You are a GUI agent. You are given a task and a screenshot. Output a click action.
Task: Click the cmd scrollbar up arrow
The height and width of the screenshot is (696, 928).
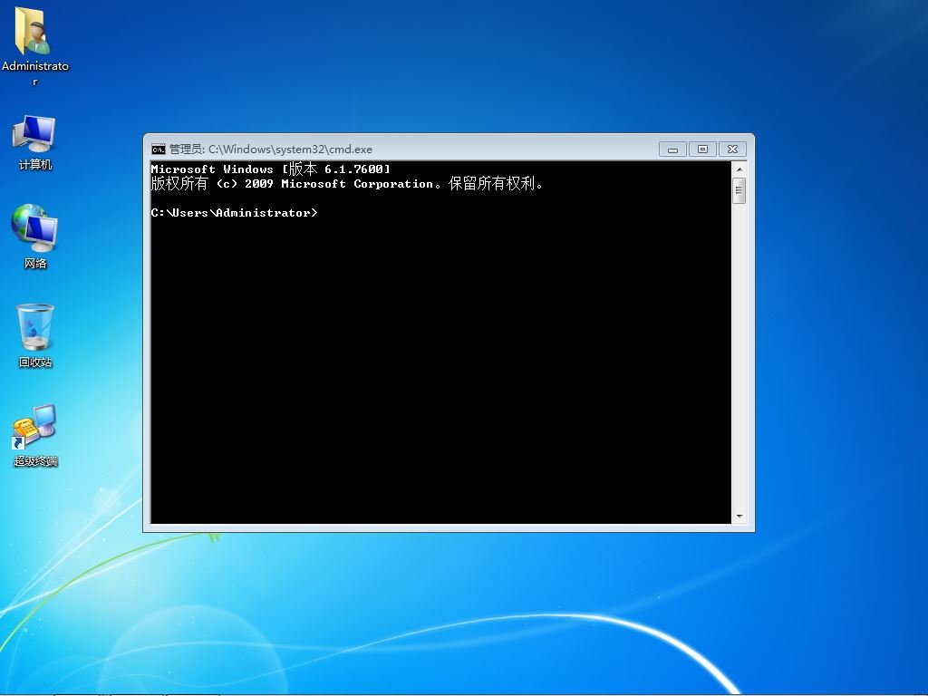click(x=739, y=169)
